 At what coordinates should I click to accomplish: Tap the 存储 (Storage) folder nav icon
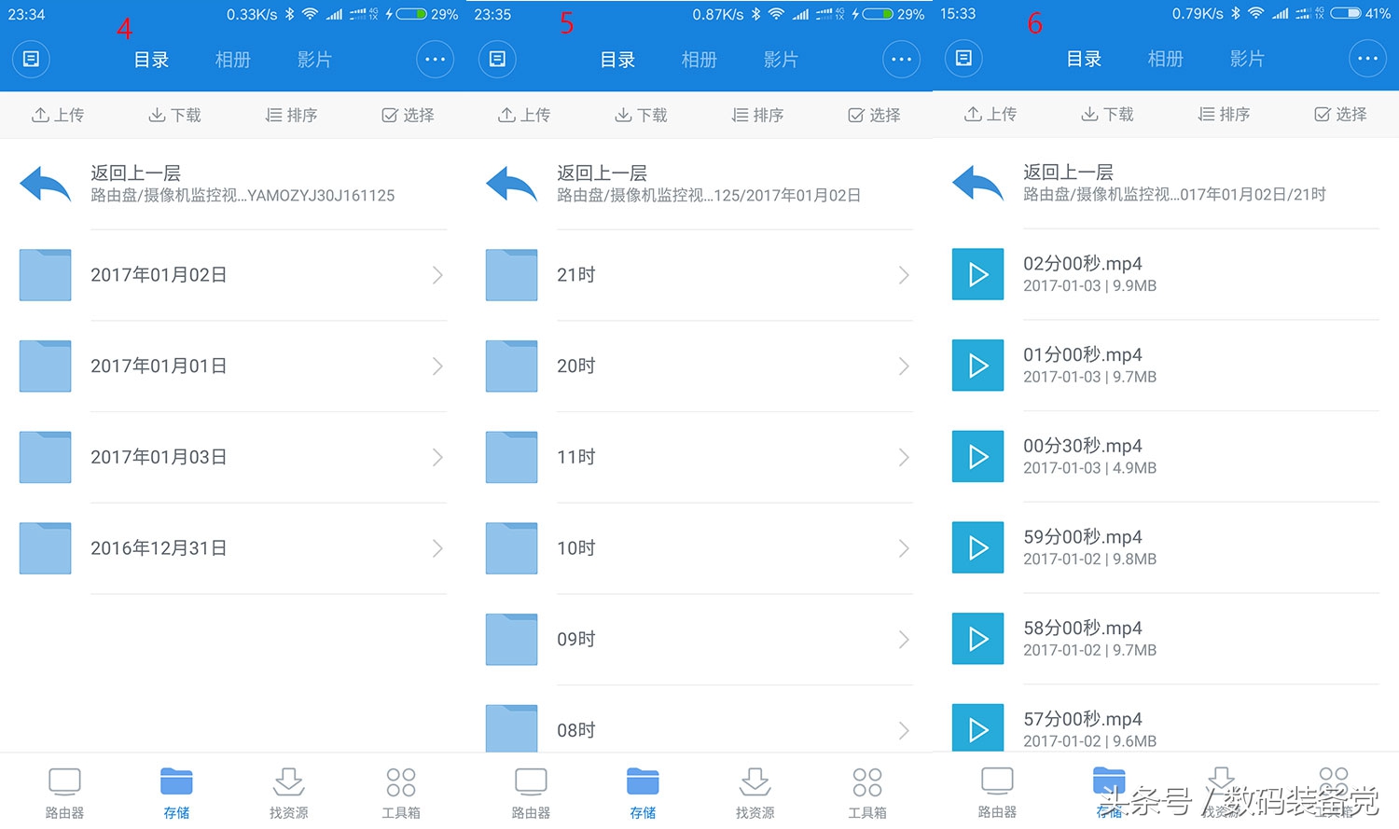point(176,783)
